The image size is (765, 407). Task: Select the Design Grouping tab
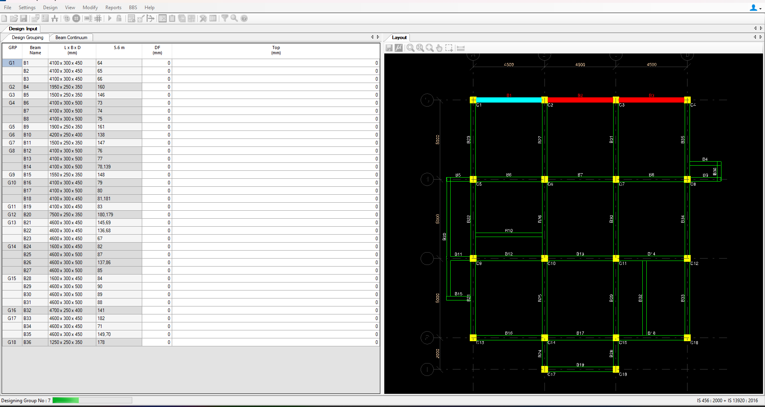click(x=28, y=38)
